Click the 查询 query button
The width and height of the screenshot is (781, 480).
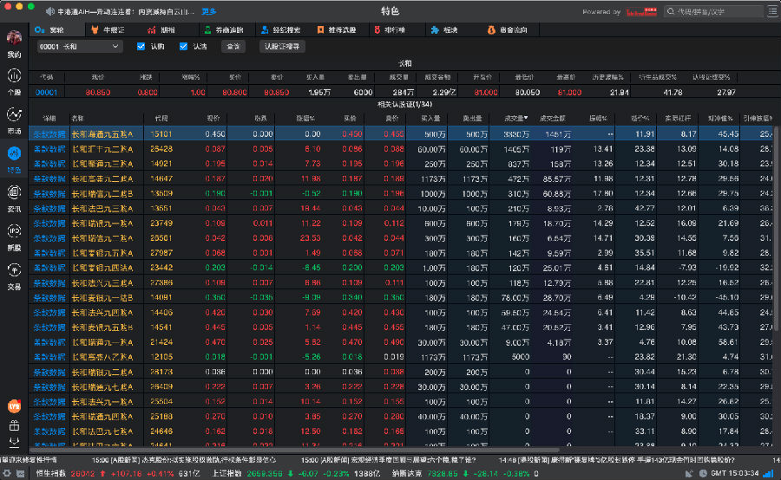tap(233, 46)
